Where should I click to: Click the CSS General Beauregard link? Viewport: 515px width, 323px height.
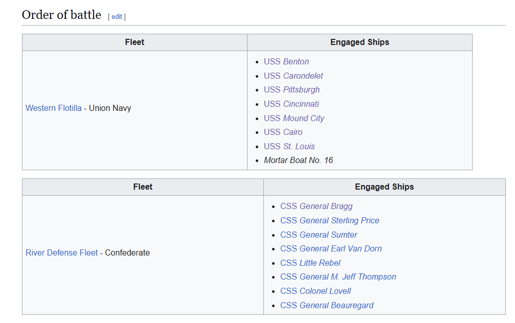point(327,305)
